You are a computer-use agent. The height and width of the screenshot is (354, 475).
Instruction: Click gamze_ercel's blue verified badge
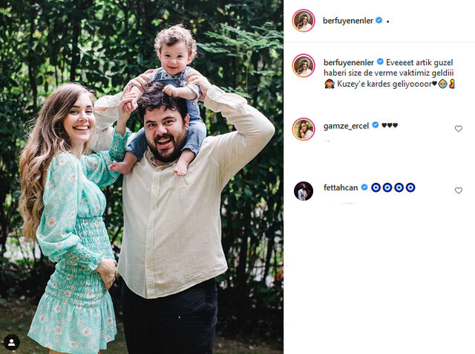pyautogui.click(x=376, y=124)
